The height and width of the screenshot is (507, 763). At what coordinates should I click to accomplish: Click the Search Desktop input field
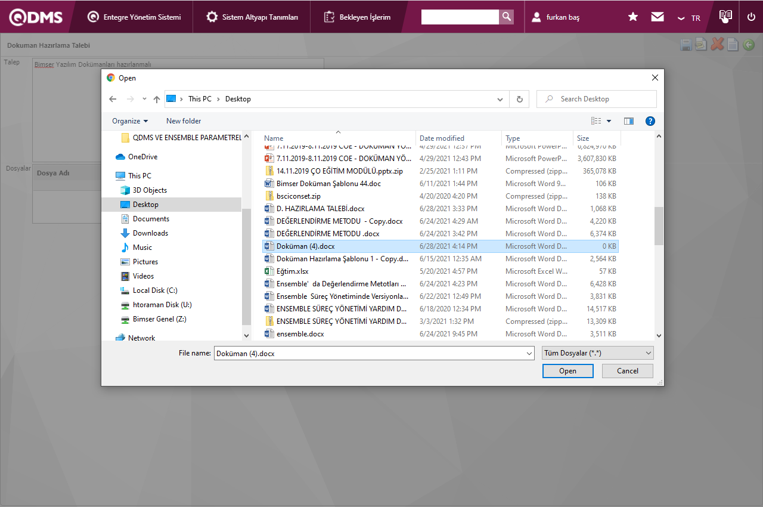(x=602, y=99)
